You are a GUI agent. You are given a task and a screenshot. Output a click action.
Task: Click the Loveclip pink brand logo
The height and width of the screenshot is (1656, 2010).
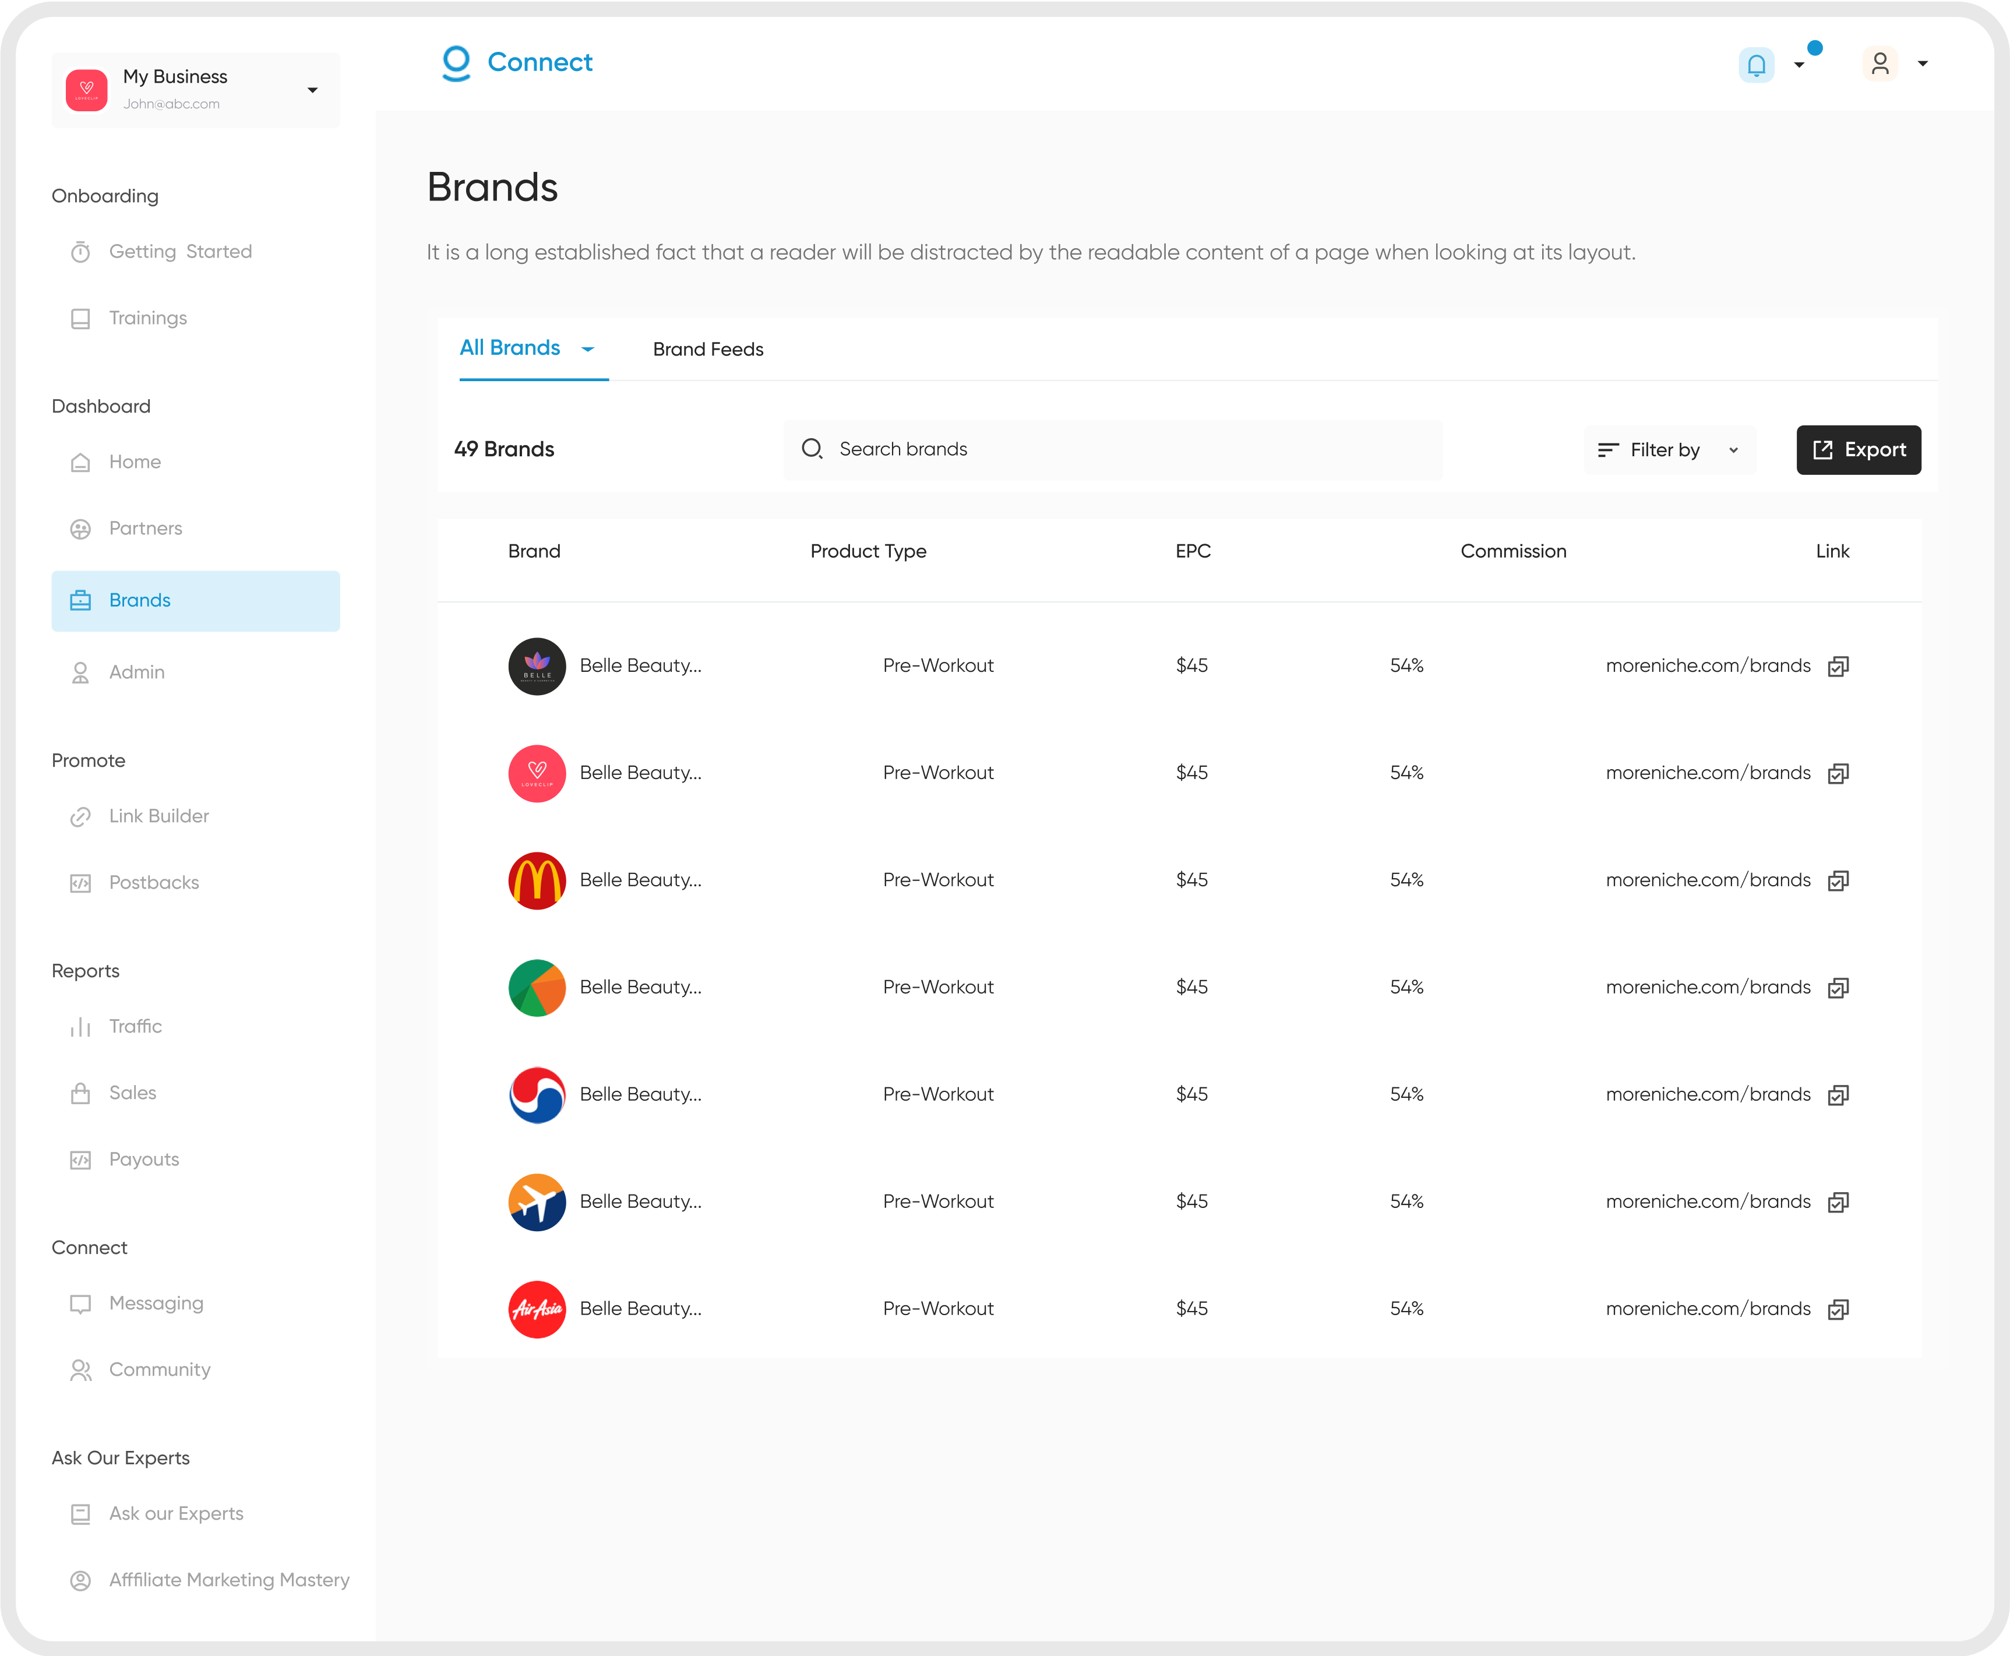[537, 773]
